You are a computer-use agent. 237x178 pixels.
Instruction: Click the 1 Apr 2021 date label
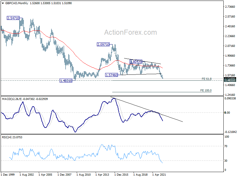tap(159, 174)
